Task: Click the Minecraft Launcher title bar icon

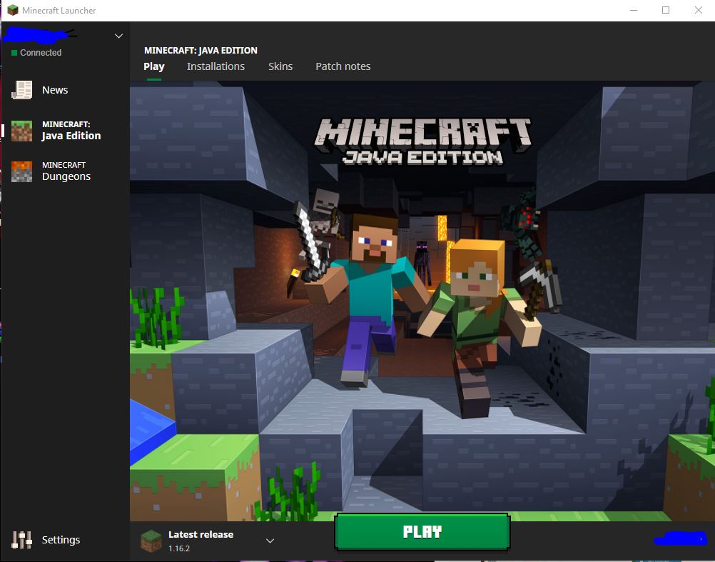Action: pos(13,10)
